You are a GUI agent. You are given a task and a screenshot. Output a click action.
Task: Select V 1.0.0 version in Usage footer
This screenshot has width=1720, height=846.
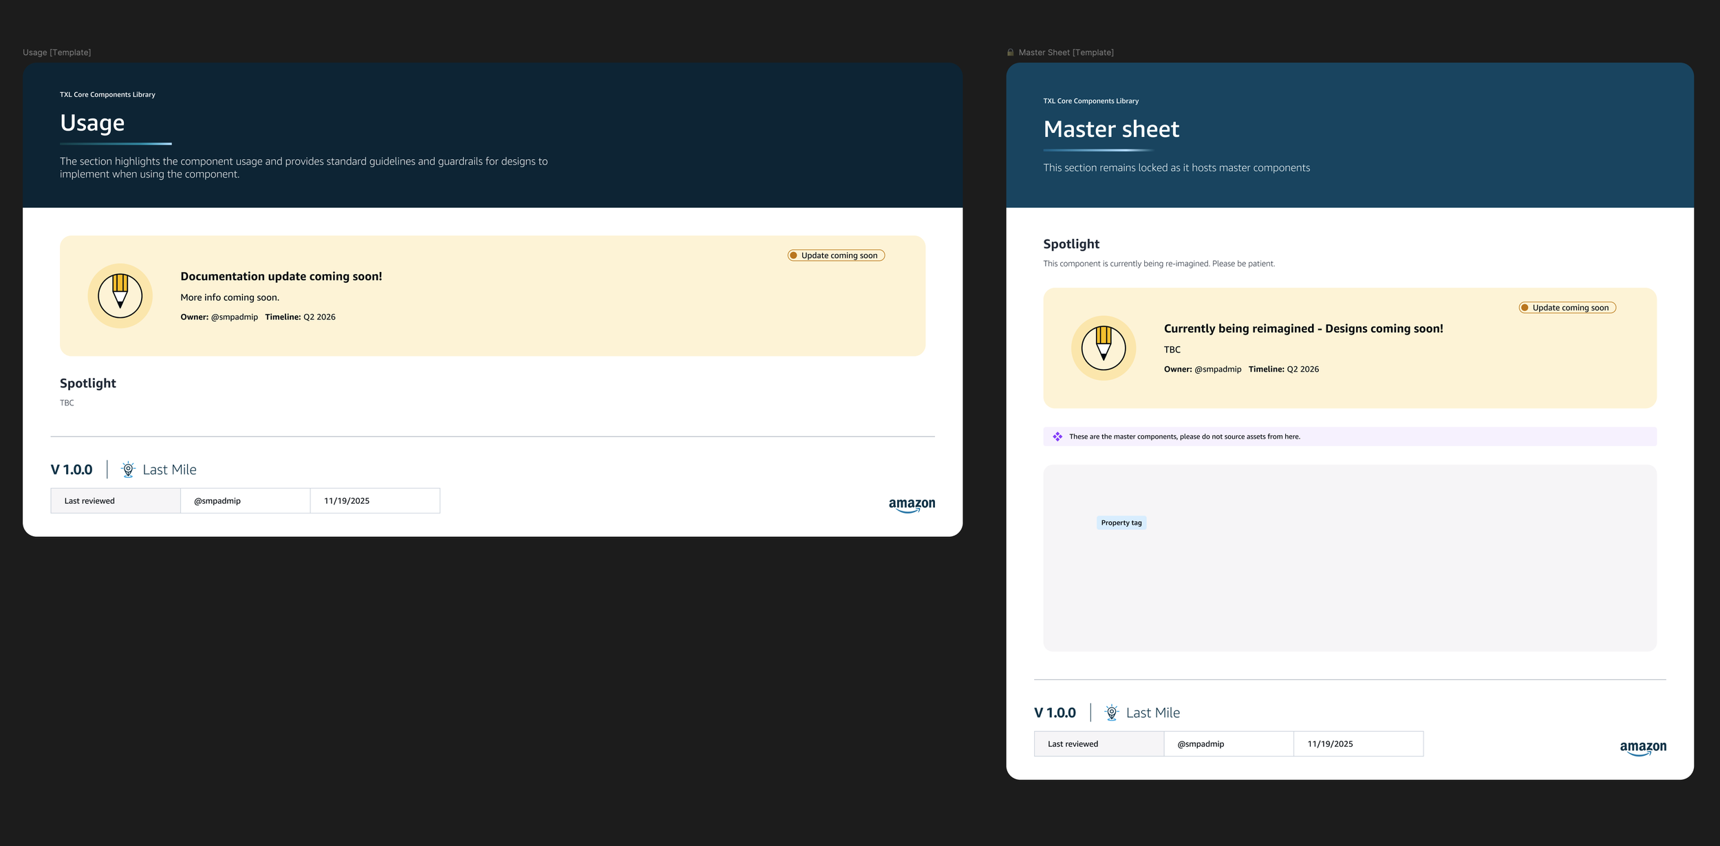(x=72, y=469)
